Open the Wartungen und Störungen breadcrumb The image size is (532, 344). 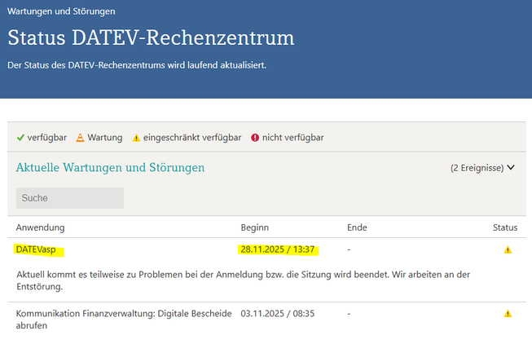(x=61, y=11)
